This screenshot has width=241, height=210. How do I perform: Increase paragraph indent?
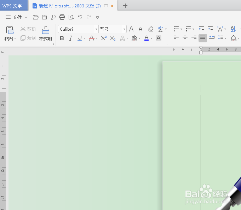pos(210,29)
